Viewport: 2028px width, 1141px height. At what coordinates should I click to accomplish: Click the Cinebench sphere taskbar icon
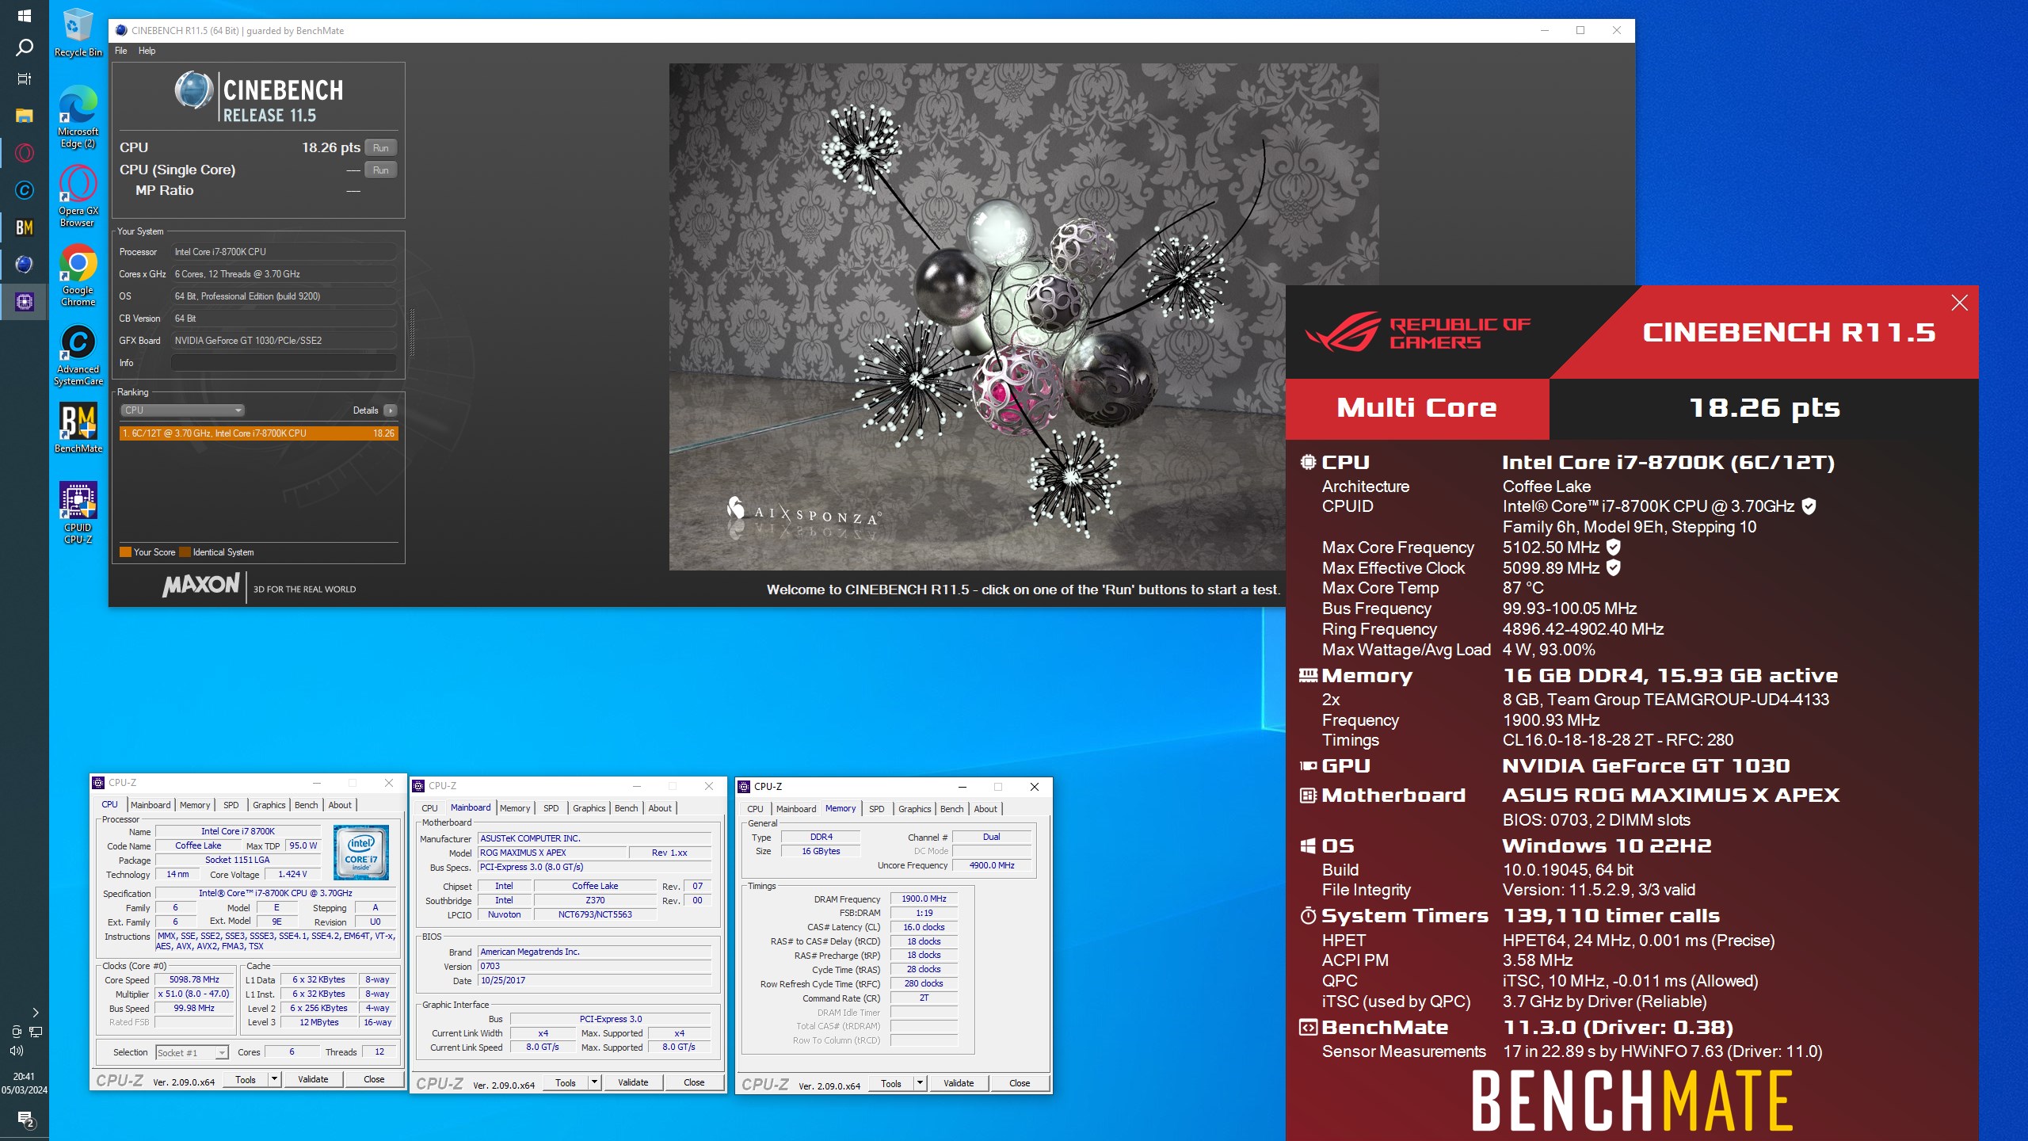24,264
